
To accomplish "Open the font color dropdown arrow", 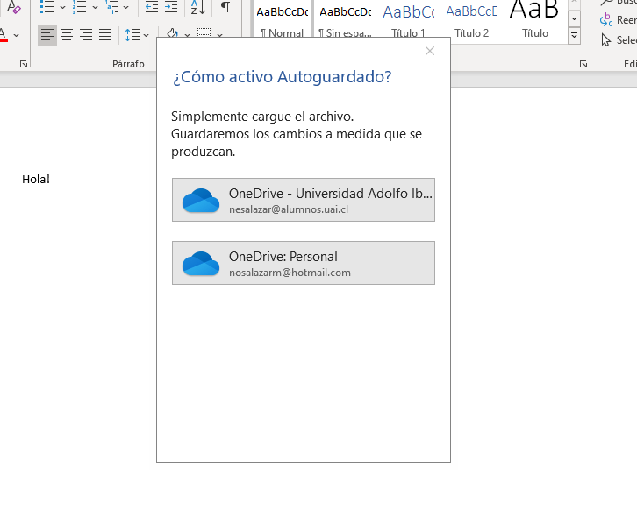I will (17, 35).
